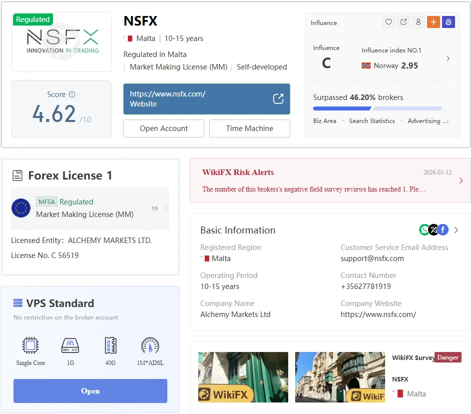471x414 pixels.
Task: Click the Single Core CPU icon
Action: point(30,345)
